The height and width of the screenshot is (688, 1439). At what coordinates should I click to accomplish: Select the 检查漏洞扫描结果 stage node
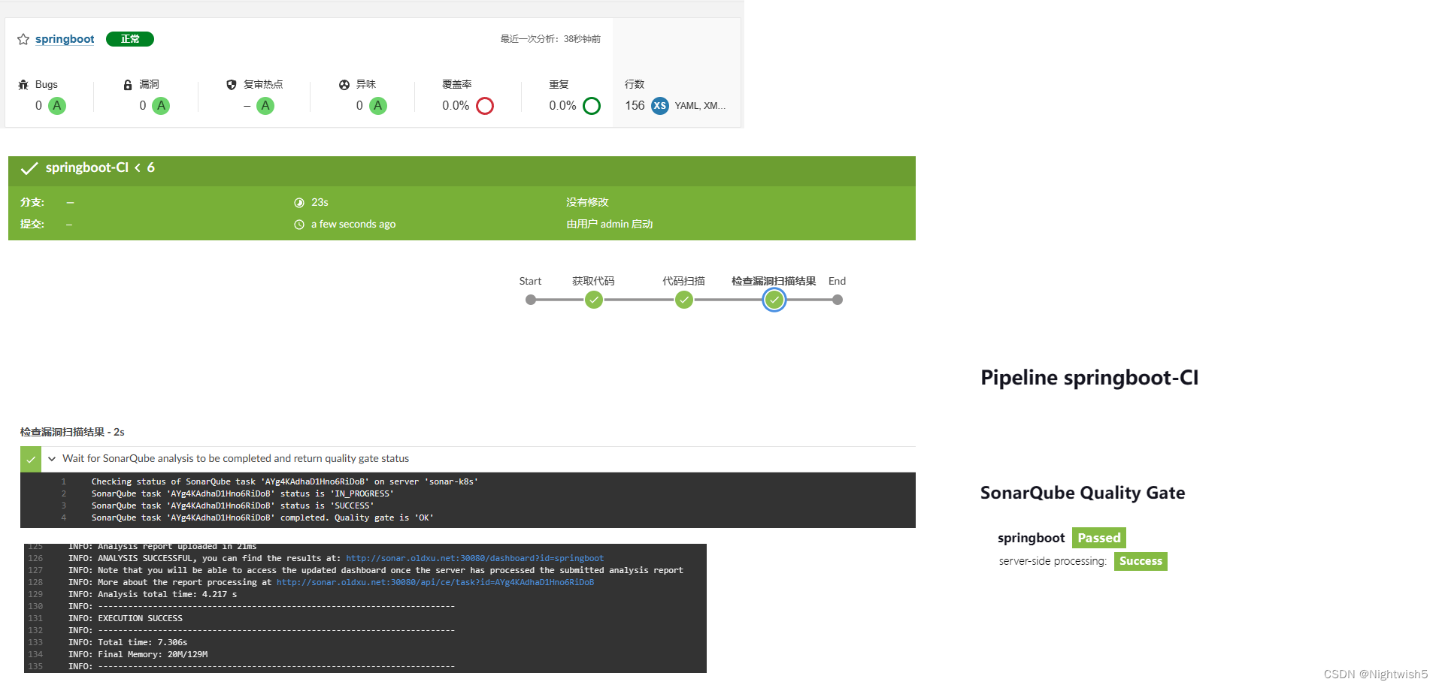pos(774,300)
